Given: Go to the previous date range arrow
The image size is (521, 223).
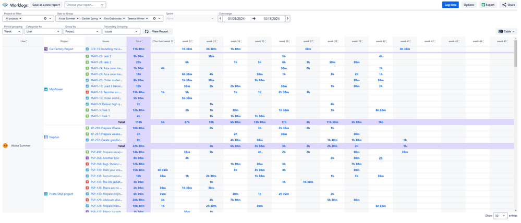Looking at the screenshot, I should coord(220,19).
